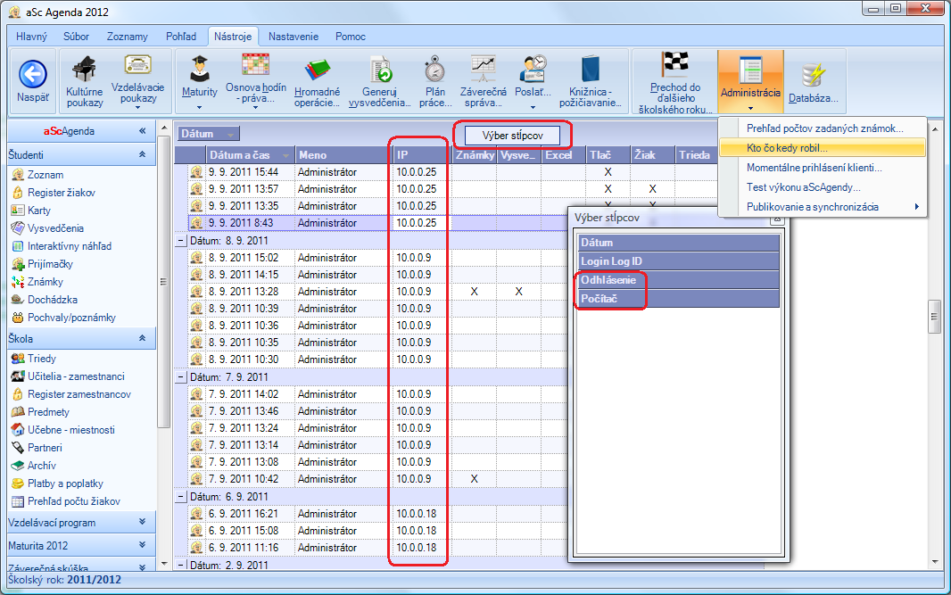Open Kultúrne poukazy piano icon
Screen dimensions: 951x595
click(x=84, y=70)
